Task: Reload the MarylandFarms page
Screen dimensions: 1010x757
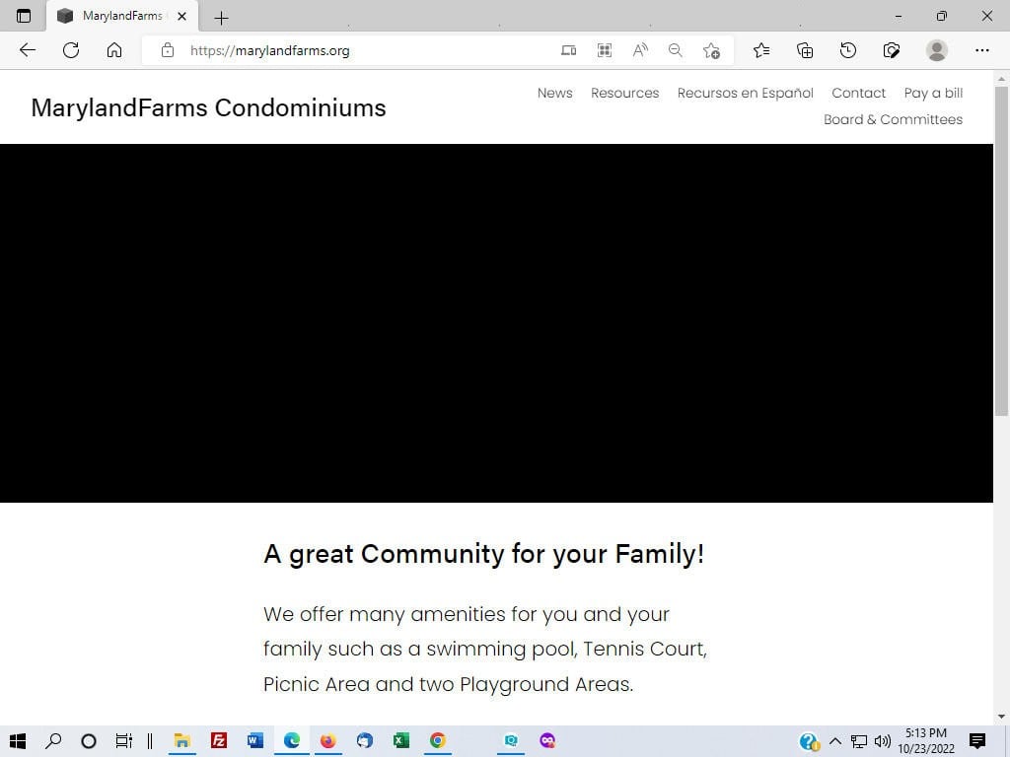Action: point(71,50)
